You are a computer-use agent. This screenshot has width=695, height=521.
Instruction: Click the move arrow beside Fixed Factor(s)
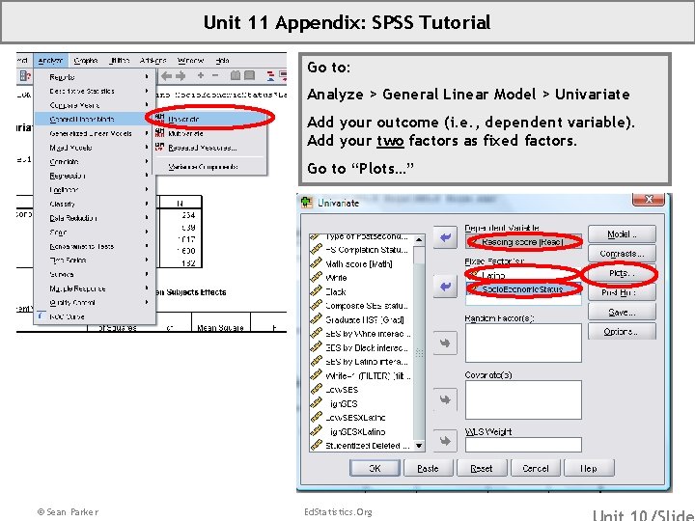[445, 287]
